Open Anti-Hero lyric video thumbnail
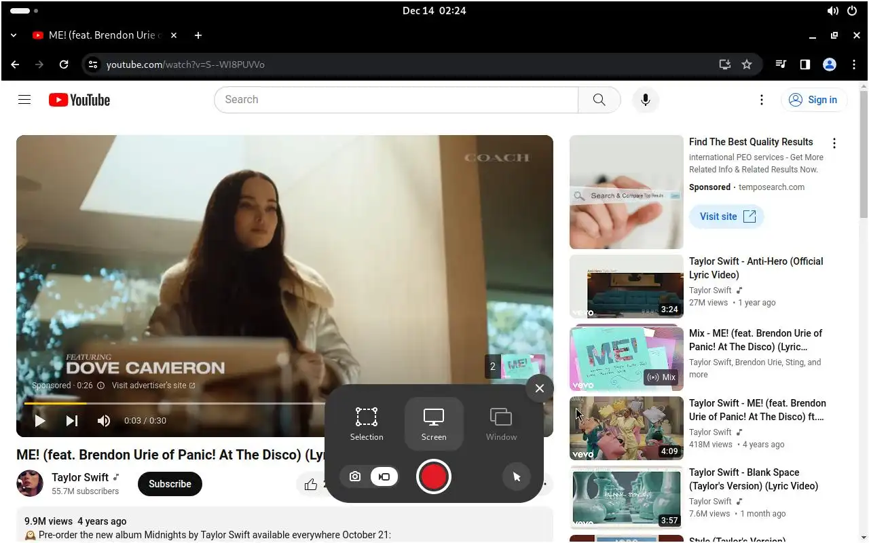869x543 pixels. (x=627, y=286)
